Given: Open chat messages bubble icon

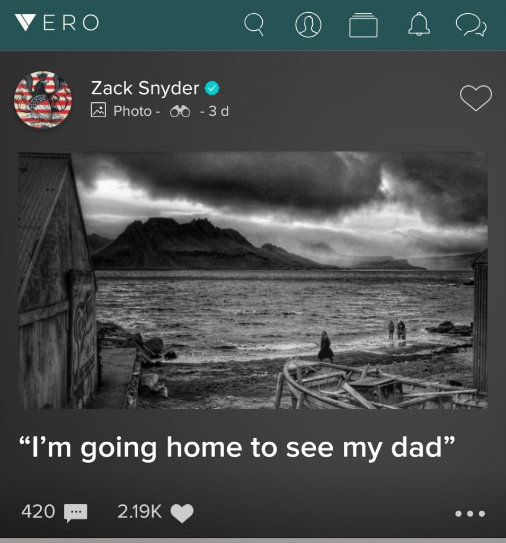Looking at the screenshot, I should [x=471, y=24].
